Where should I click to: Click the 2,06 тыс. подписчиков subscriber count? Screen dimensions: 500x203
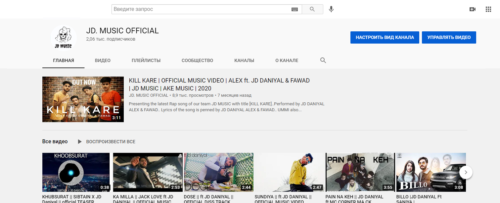pos(111,39)
